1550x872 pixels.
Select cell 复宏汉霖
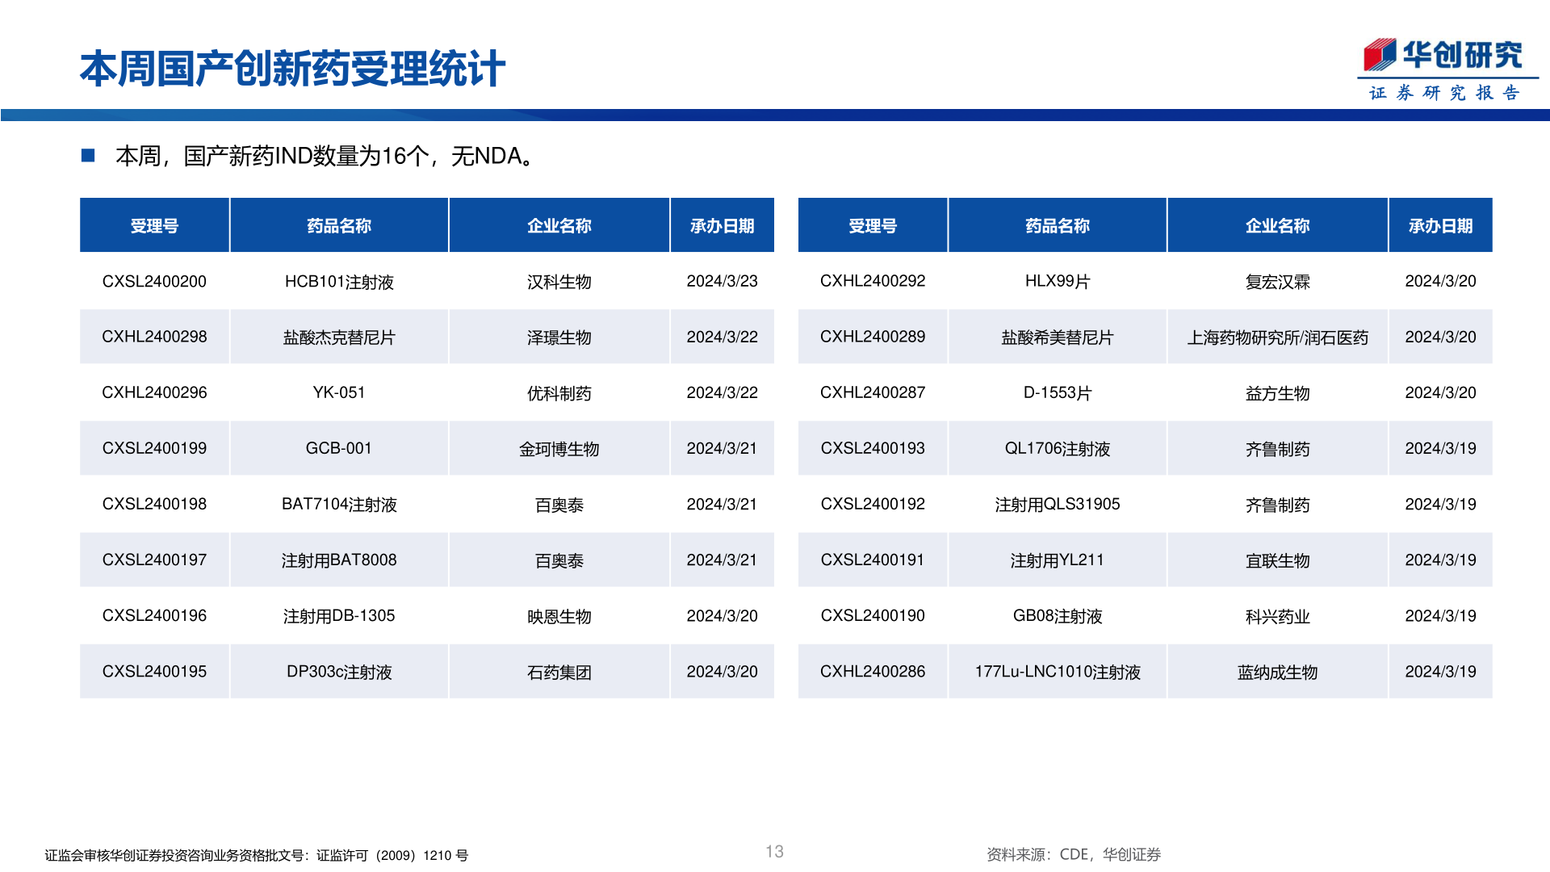(x=1278, y=281)
